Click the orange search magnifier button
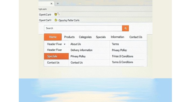 pos(125,28)
